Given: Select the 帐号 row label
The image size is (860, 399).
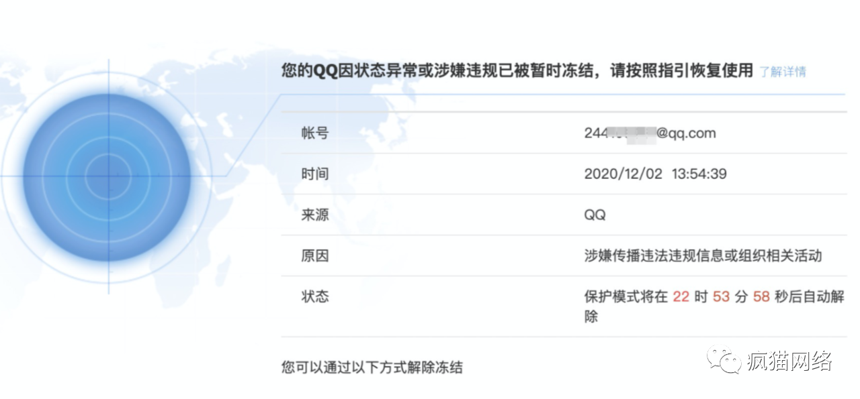Looking at the screenshot, I should [x=315, y=133].
